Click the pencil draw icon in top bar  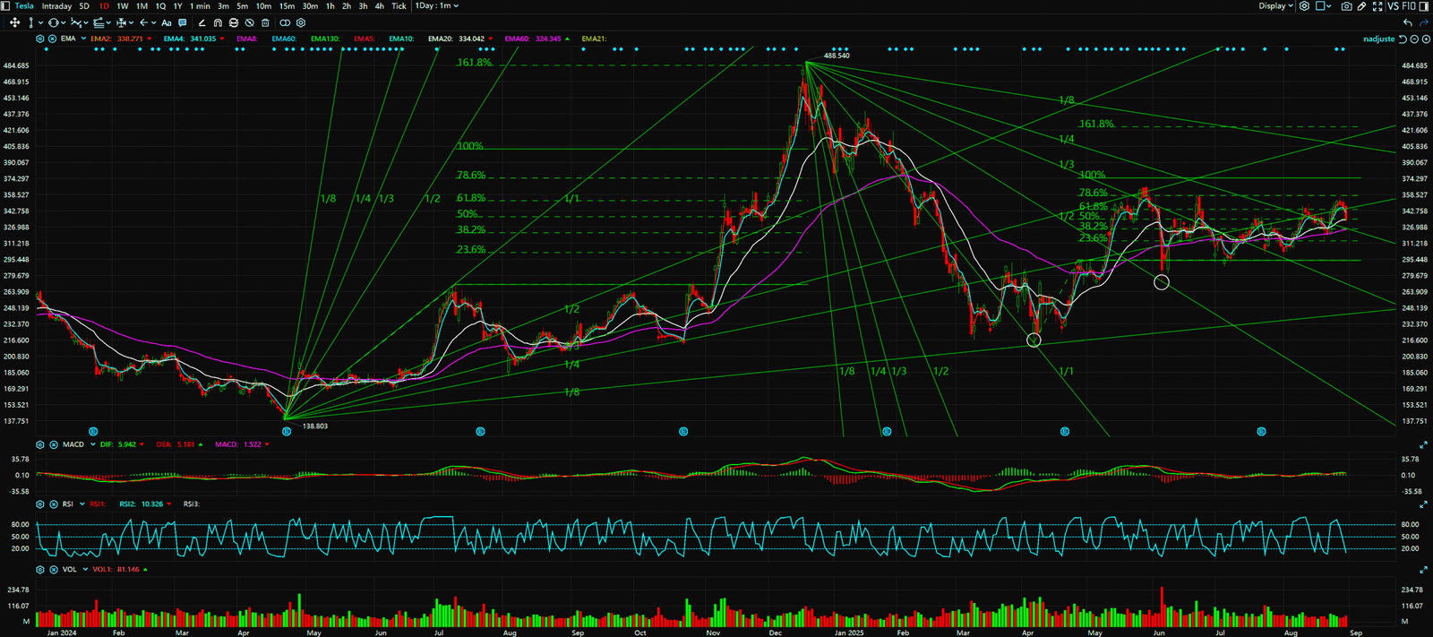[1362, 6]
